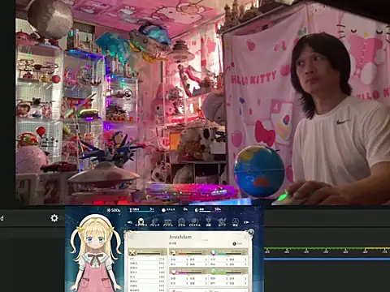Click the left arrow of game menu bar
Viewport: 390px width, 292px height.
(130, 222)
